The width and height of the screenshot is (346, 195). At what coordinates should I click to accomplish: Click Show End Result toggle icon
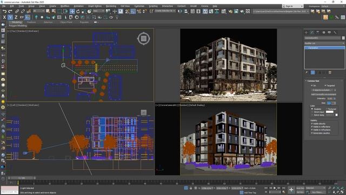tap(312, 72)
